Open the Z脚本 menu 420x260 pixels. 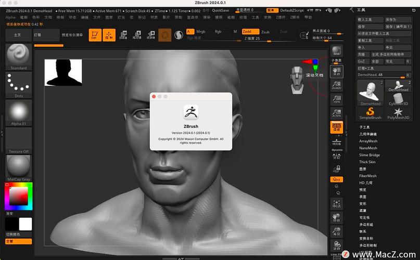coord(295,17)
